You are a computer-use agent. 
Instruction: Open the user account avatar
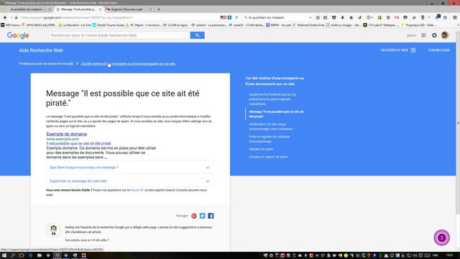tap(444, 35)
